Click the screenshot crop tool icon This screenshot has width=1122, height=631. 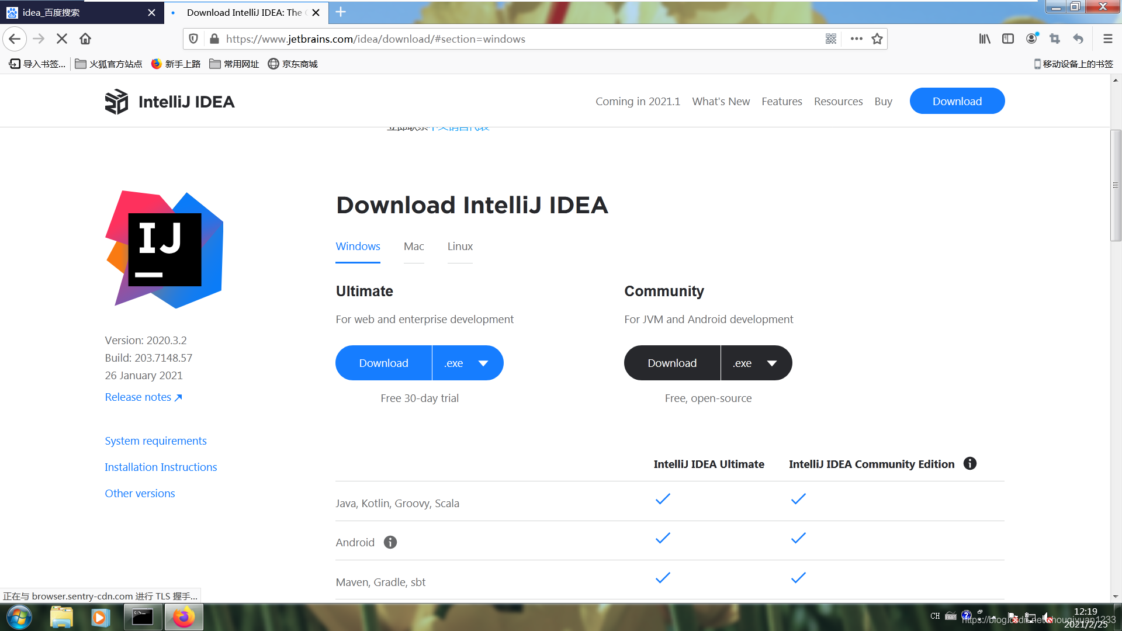pos(1055,39)
